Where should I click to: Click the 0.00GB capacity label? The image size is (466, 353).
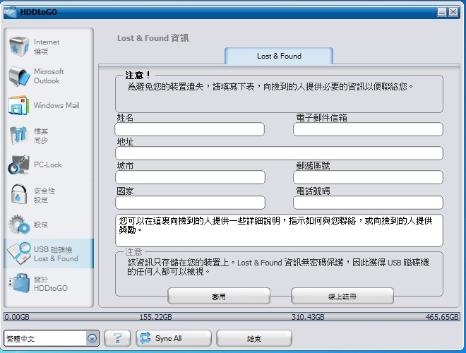17,317
